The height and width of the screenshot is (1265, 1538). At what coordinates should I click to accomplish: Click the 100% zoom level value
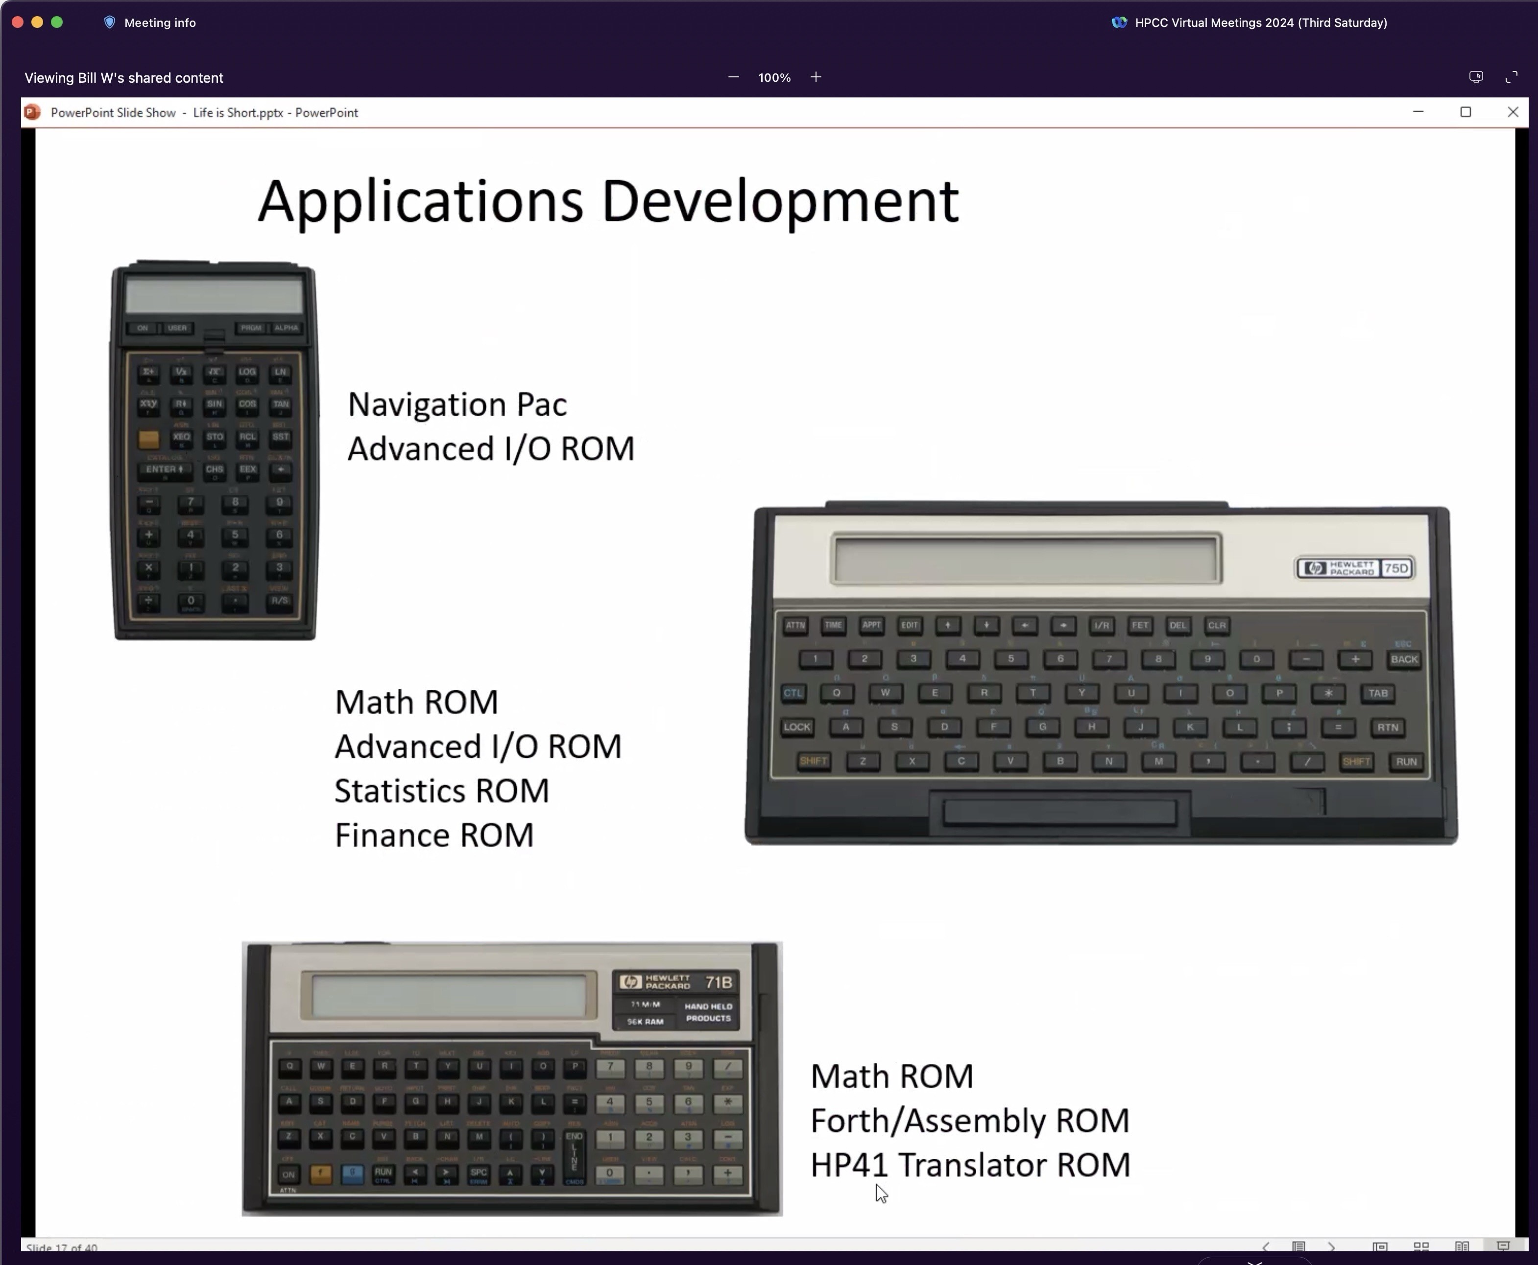tap(774, 77)
